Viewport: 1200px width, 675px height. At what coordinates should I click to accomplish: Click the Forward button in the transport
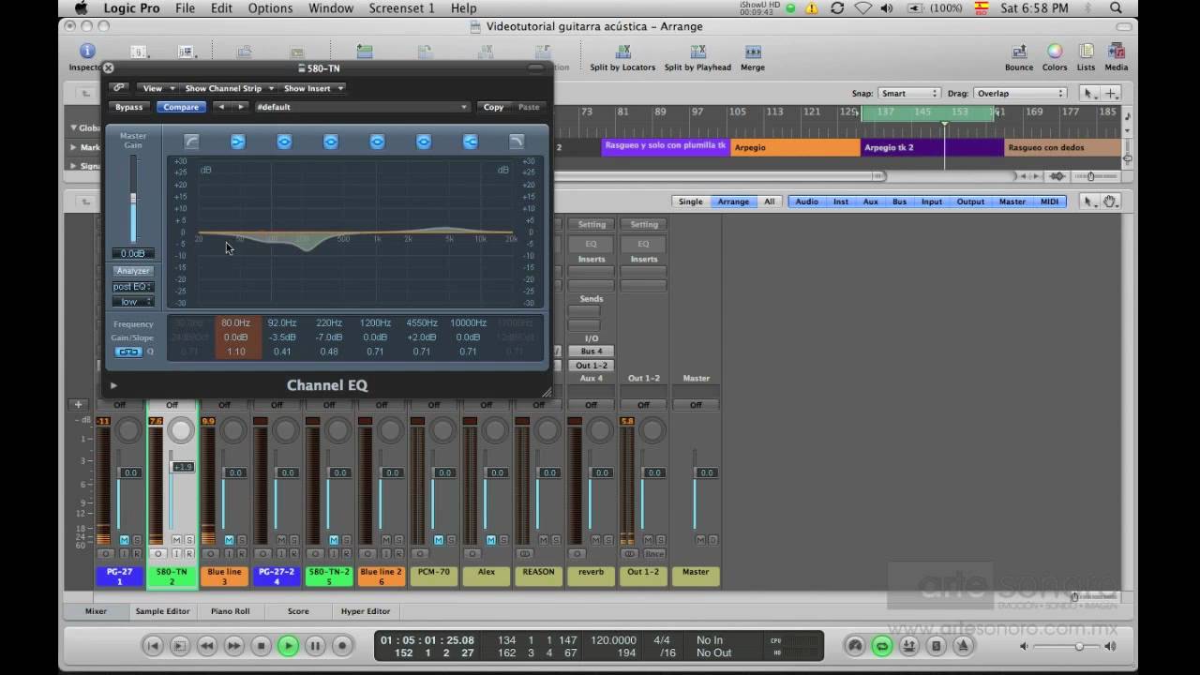point(234,645)
